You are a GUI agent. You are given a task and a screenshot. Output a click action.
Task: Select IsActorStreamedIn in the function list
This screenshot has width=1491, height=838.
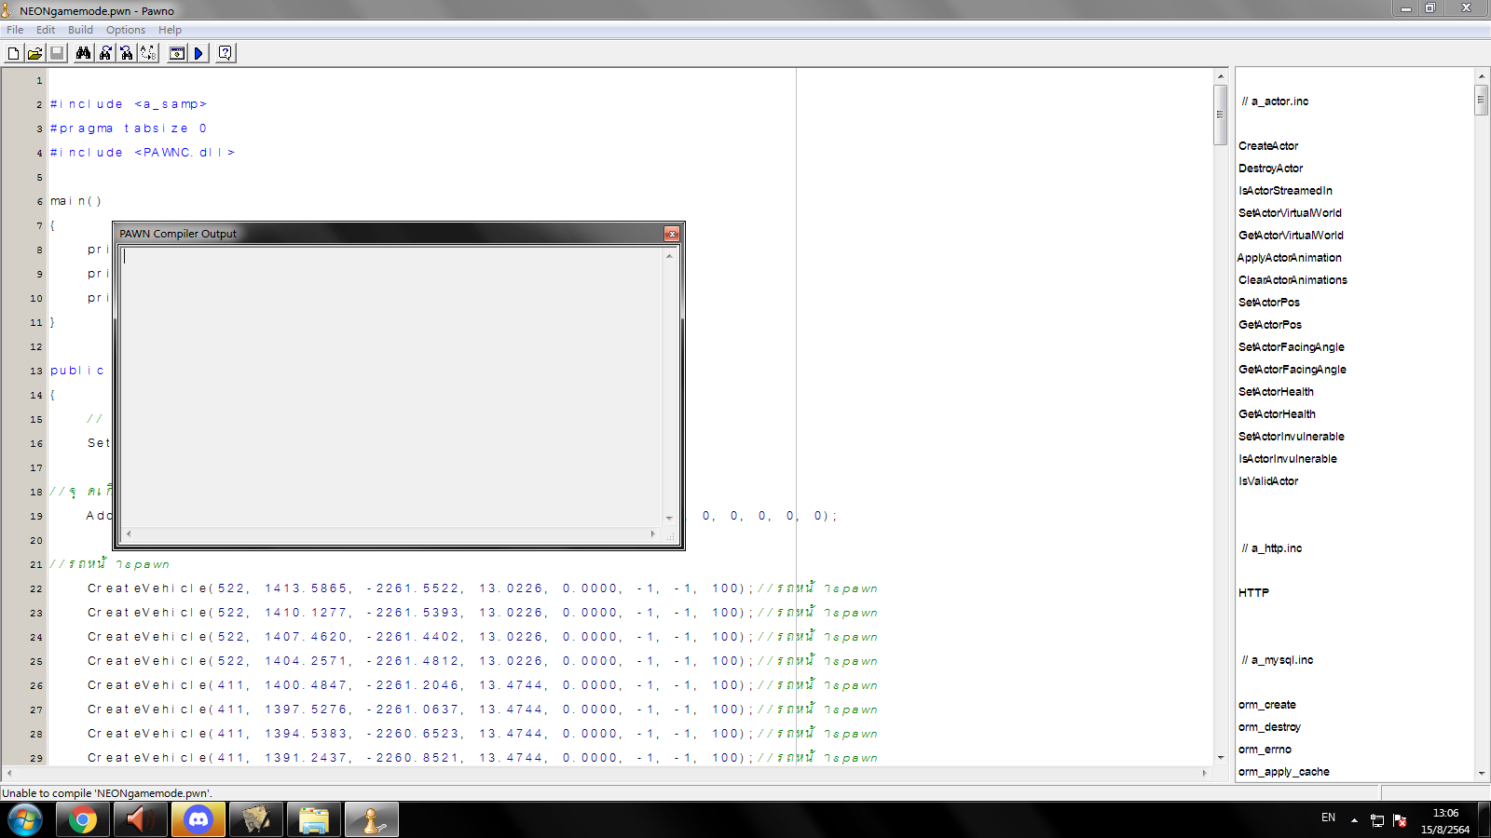[1285, 191]
